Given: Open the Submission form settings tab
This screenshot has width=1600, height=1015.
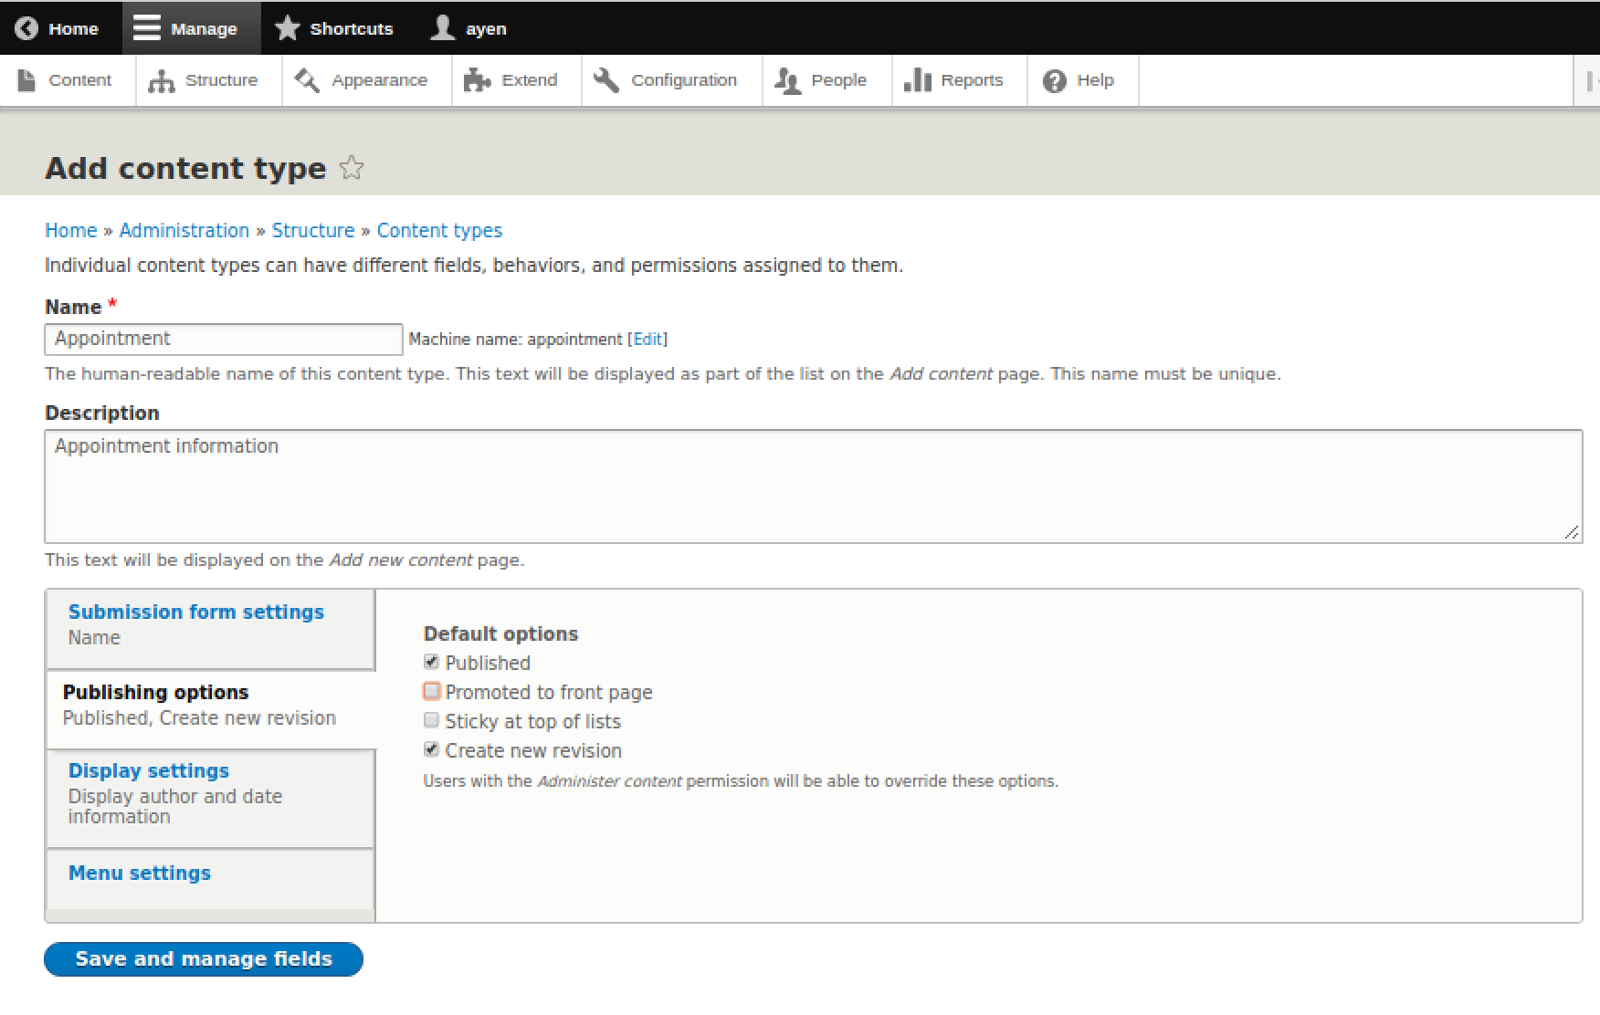Looking at the screenshot, I should point(210,629).
